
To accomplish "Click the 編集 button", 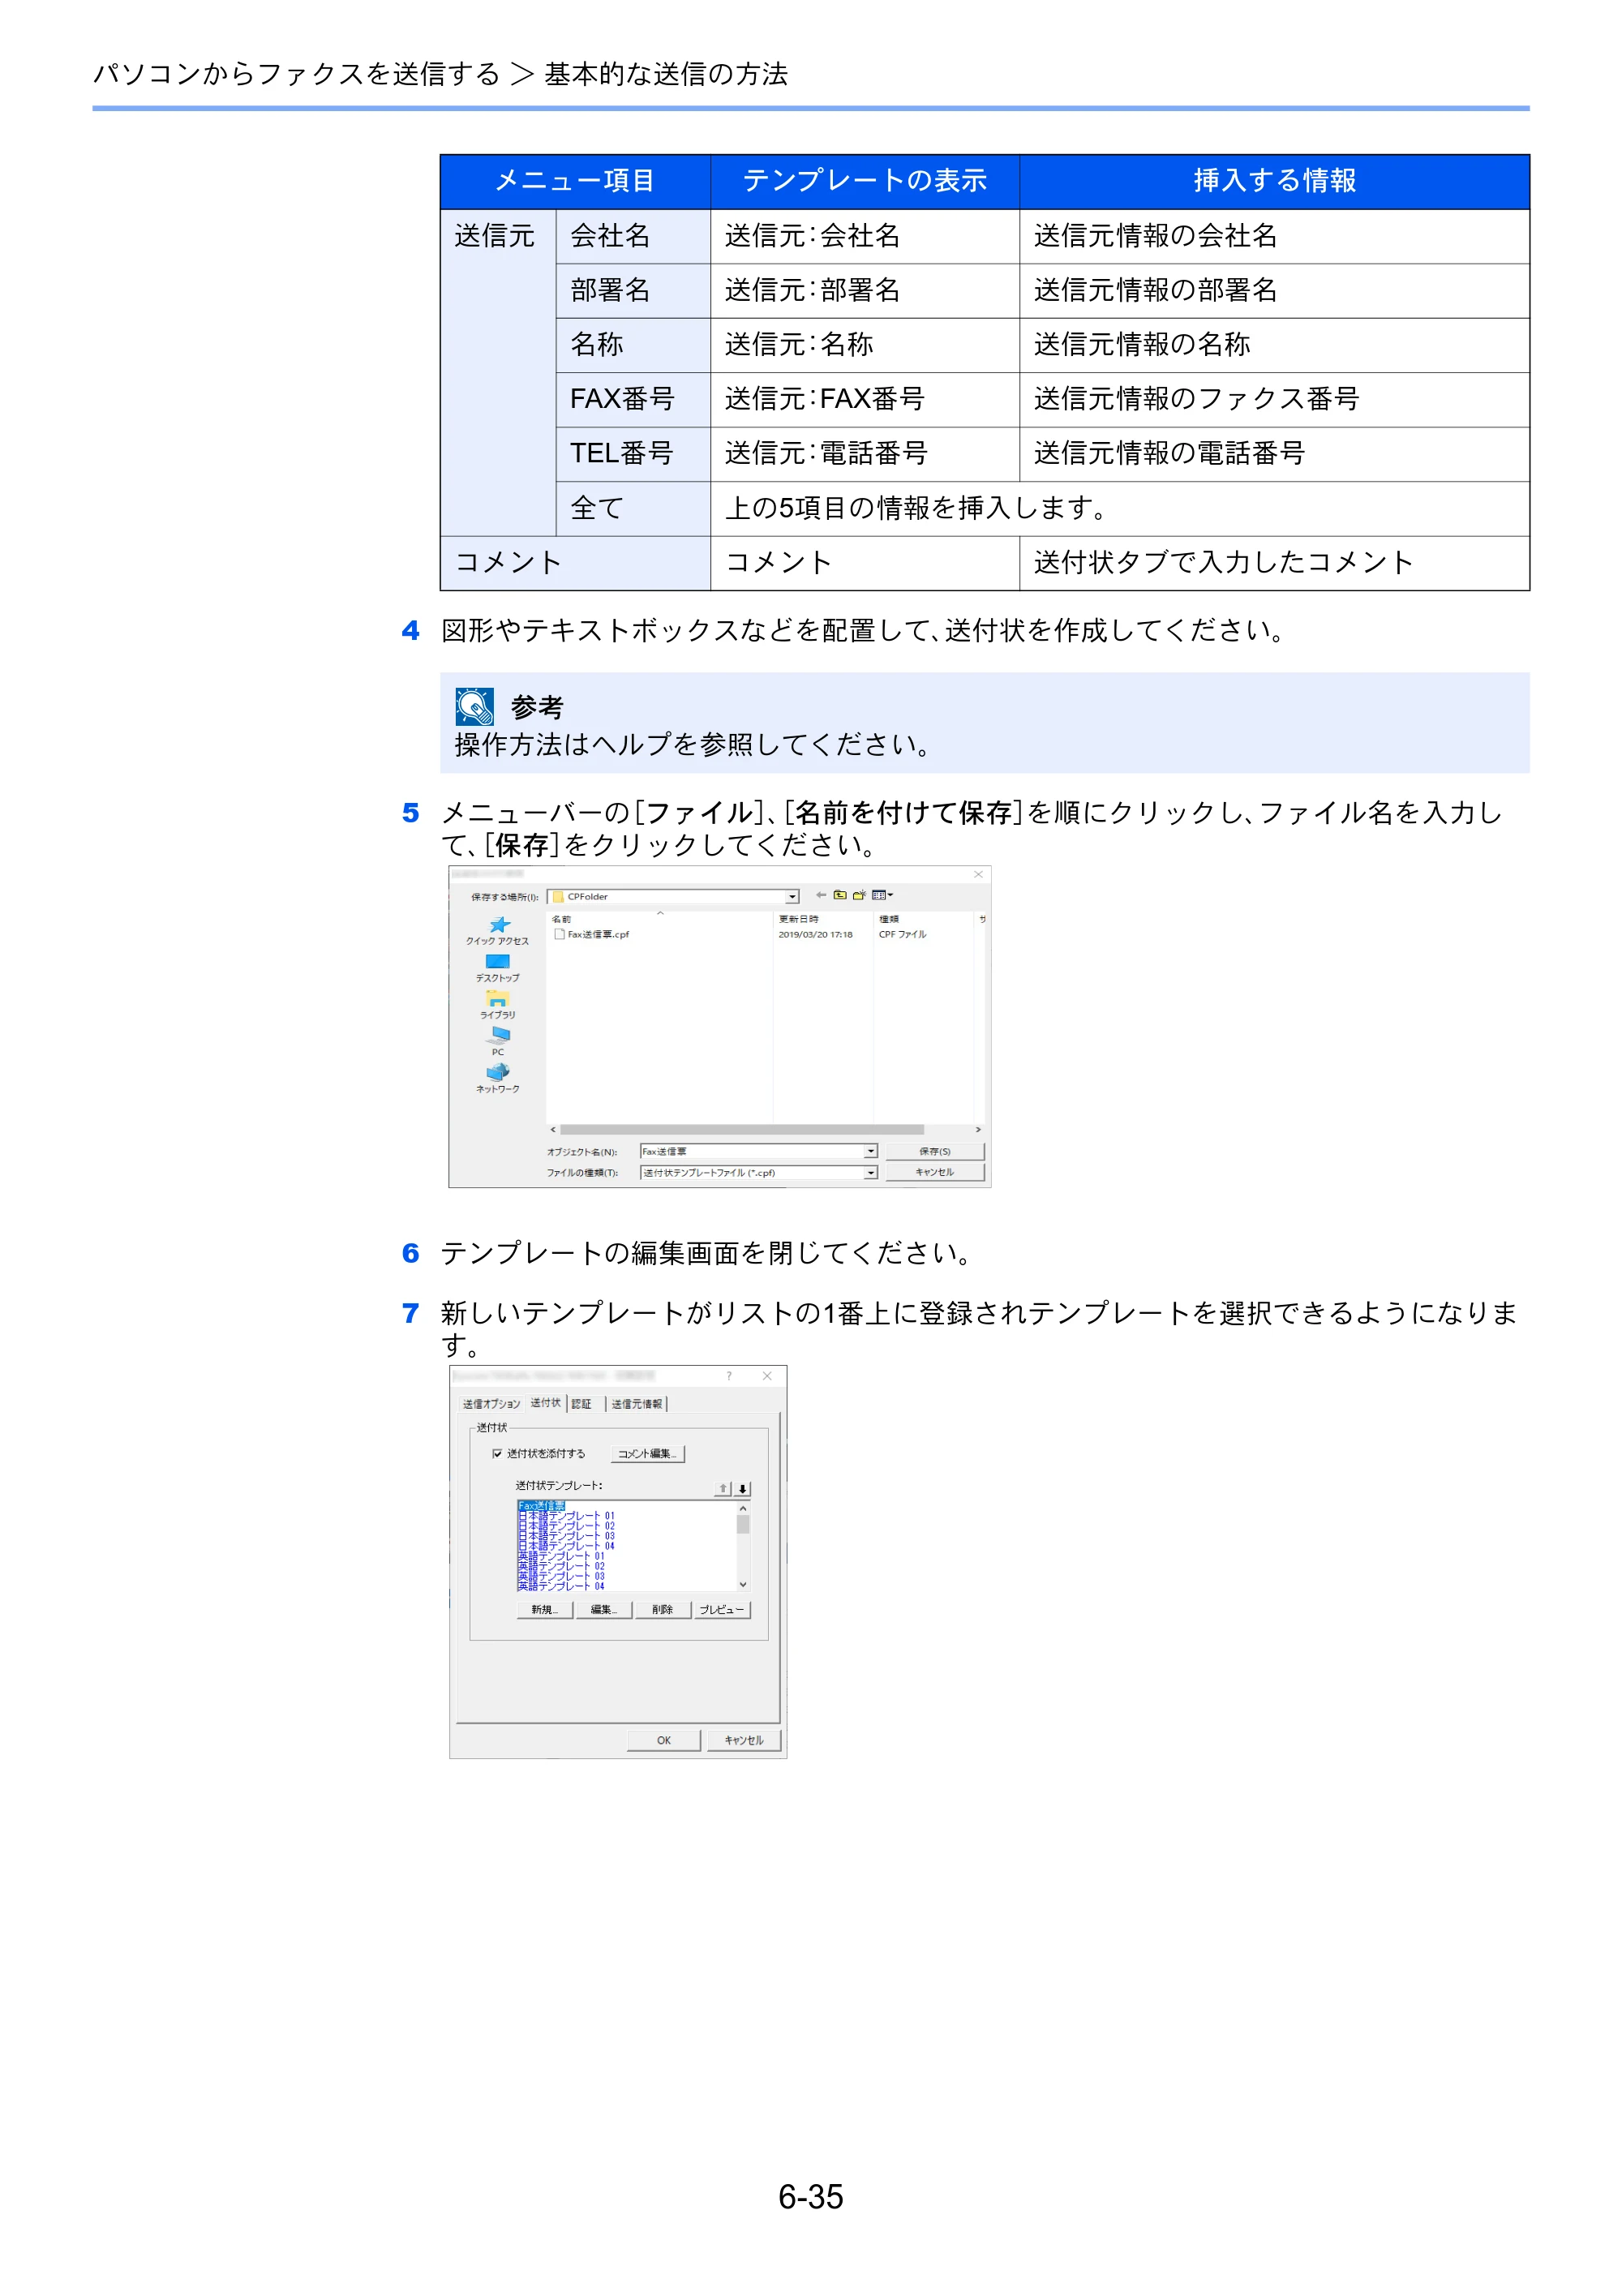I will tap(603, 1609).
